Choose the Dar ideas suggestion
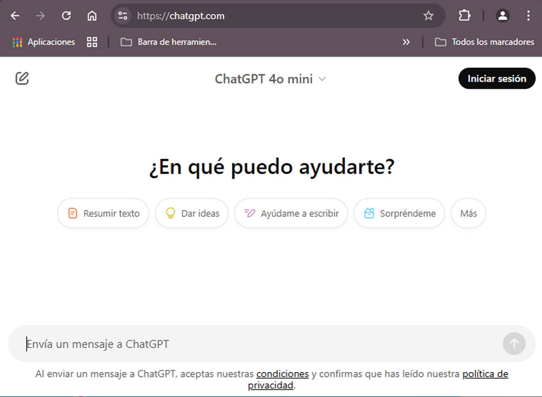 [192, 213]
